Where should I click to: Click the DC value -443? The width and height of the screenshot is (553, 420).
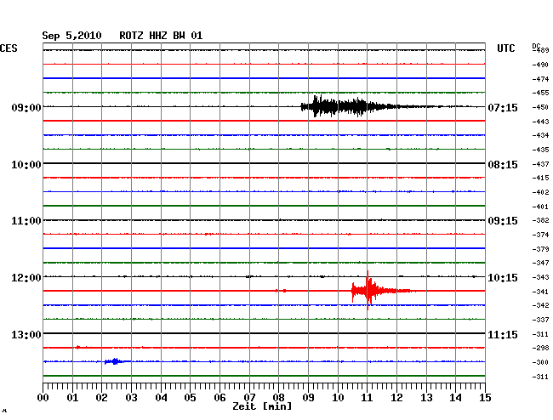point(540,122)
